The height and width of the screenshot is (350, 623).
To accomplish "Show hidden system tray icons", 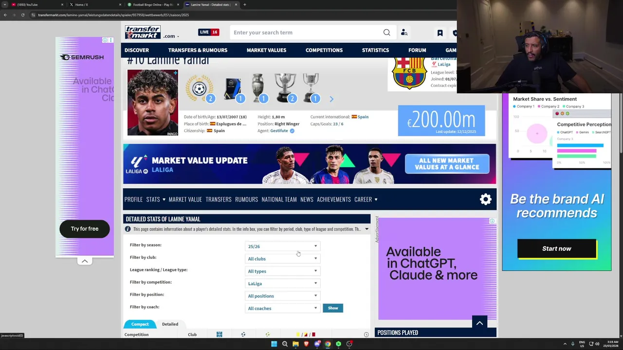I will (x=565, y=344).
